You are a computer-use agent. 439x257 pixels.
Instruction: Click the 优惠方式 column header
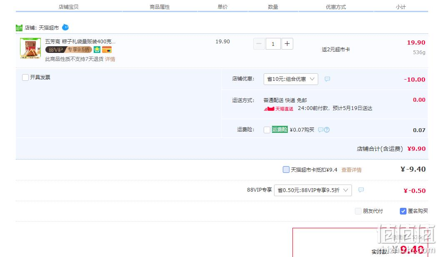click(x=336, y=7)
